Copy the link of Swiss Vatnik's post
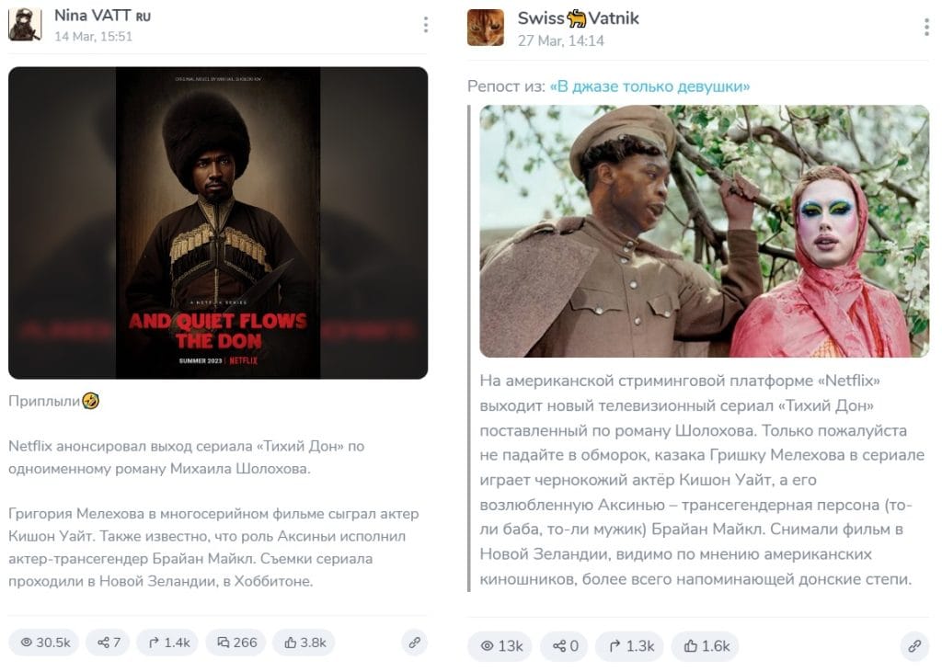The height and width of the screenshot is (672, 942). tap(914, 646)
